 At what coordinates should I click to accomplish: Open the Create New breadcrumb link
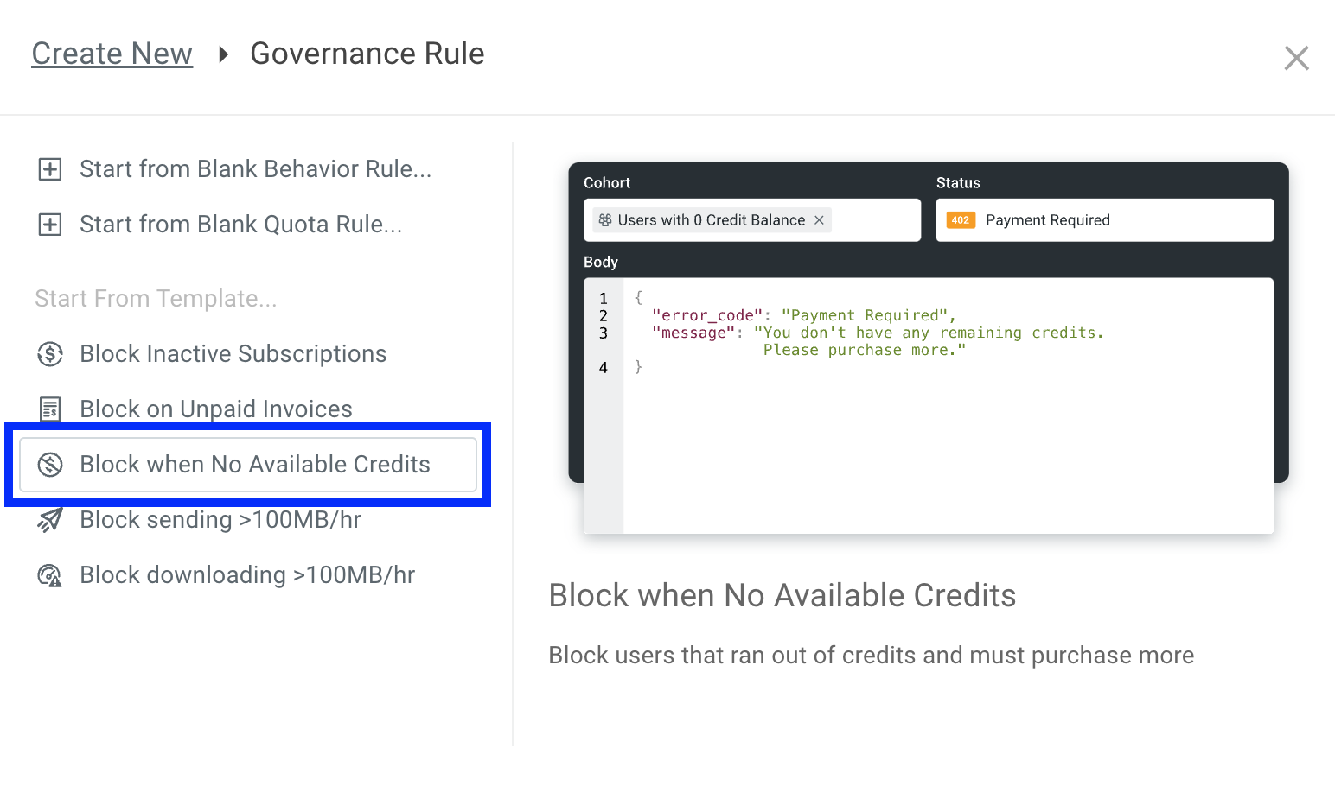pyautogui.click(x=112, y=53)
